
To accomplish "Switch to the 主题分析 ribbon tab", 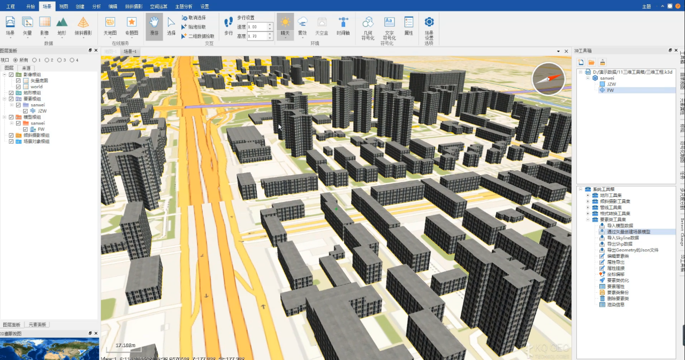I will point(184,6).
